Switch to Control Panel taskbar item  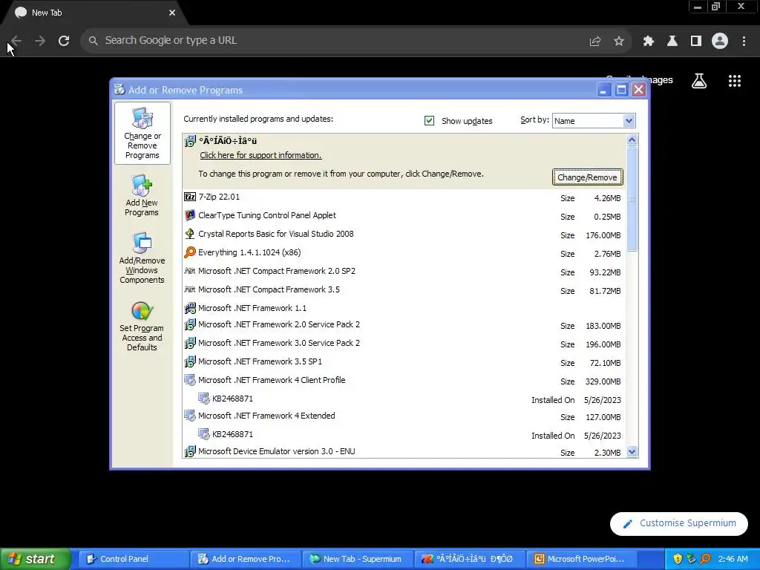(x=134, y=559)
